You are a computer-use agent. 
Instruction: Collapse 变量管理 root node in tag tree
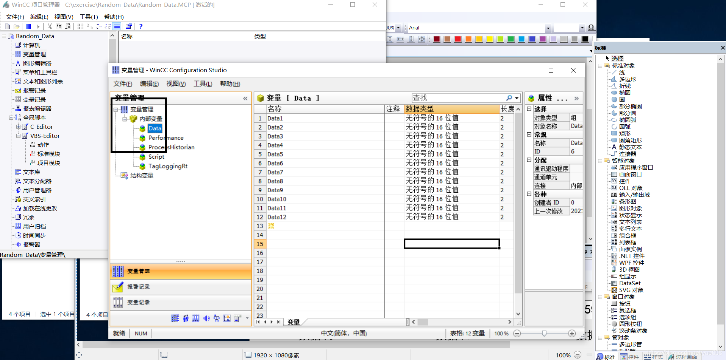click(x=116, y=110)
